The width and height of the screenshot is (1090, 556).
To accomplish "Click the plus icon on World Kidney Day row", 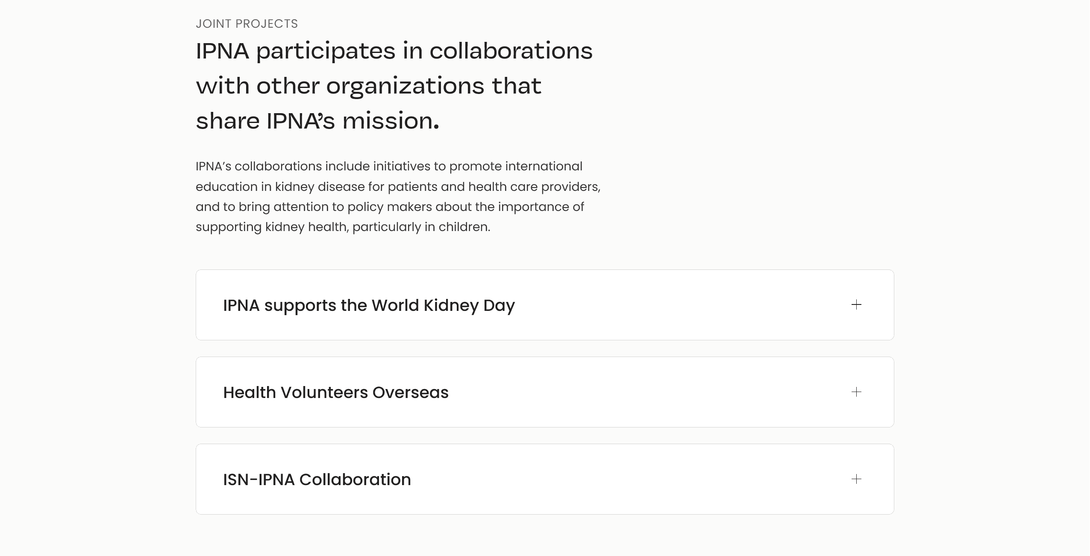I will 856,305.
